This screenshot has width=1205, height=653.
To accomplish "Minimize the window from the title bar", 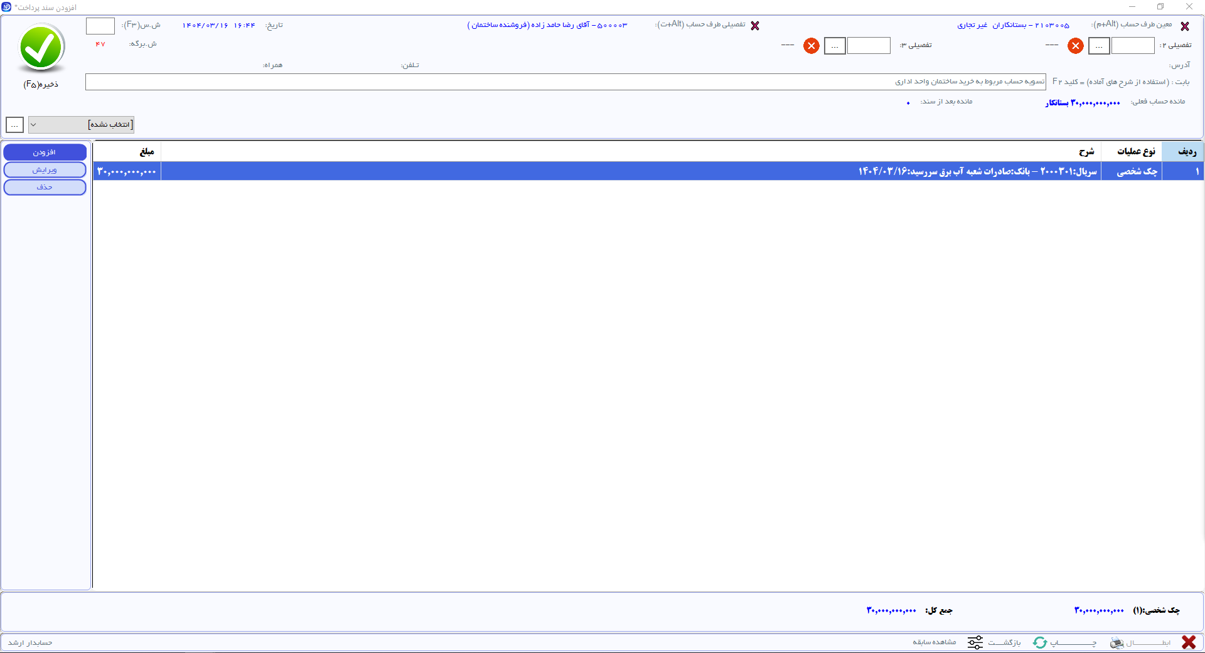I will point(1132,7).
